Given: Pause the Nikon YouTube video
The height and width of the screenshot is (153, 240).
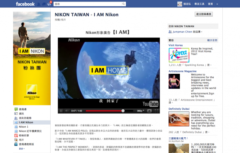Looking at the screenshot, I should point(61,111).
